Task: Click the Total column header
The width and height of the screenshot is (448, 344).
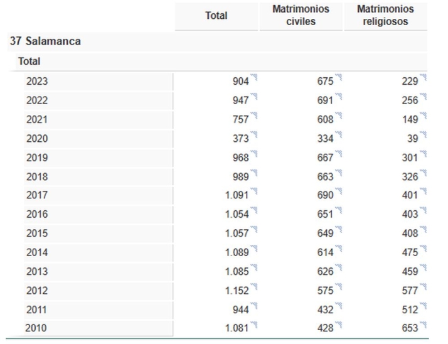Action: pyautogui.click(x=216, y=16)
